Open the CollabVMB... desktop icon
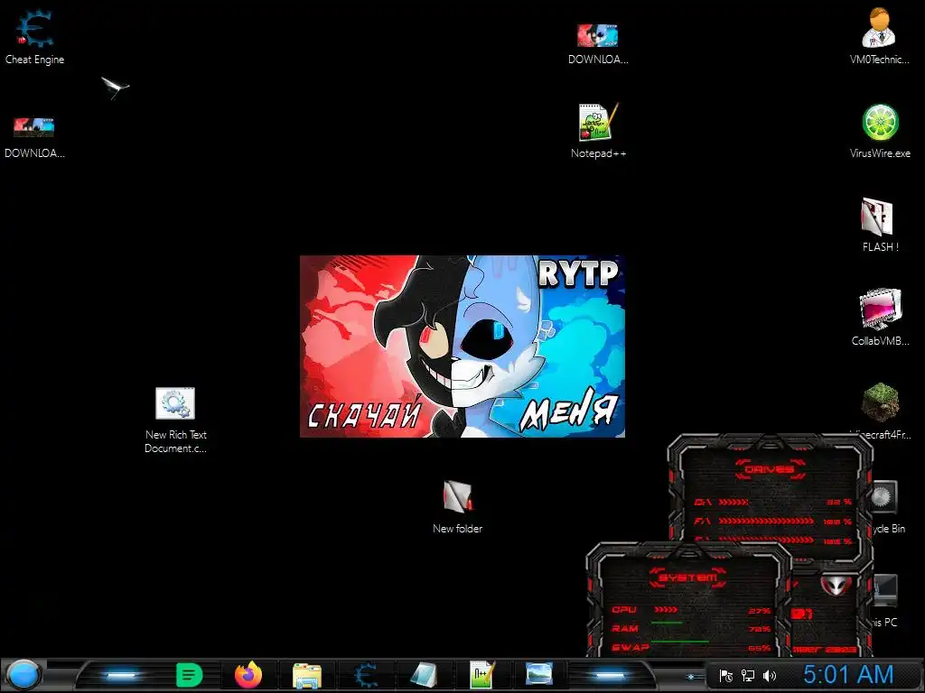925x693 pixels. click(880, 317)
